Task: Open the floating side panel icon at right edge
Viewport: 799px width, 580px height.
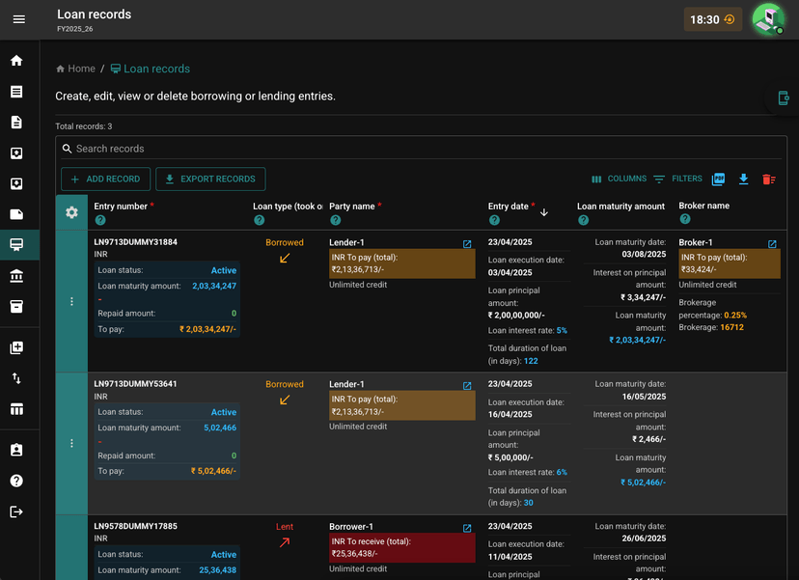Action: tap(784, 97)
